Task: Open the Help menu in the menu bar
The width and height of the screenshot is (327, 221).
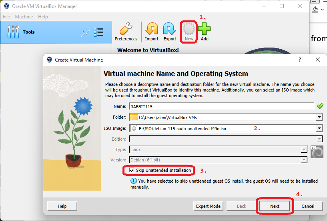Action: [43, 17]
